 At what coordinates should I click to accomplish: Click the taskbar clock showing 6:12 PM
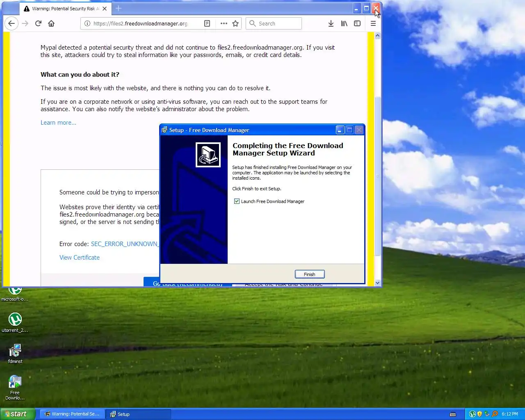pyautogui.click(x=510, y=414)
